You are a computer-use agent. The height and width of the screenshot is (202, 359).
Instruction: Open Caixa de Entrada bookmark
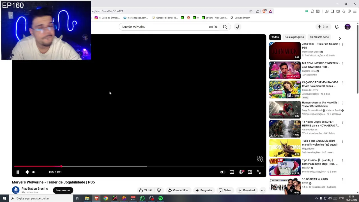tap(107, 18)
